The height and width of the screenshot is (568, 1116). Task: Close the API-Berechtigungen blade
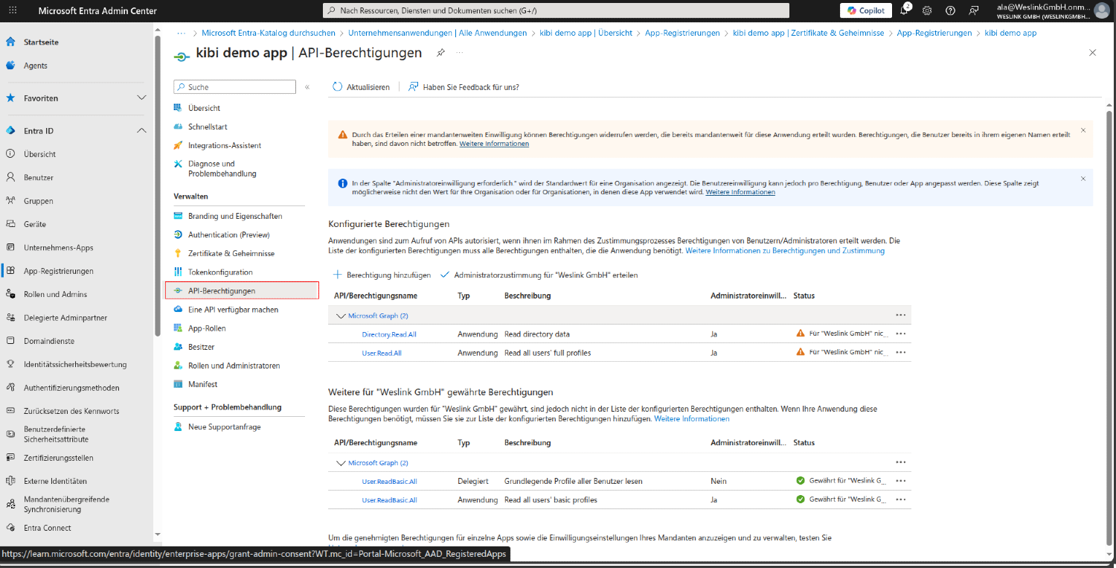(x=1092, y=53)
